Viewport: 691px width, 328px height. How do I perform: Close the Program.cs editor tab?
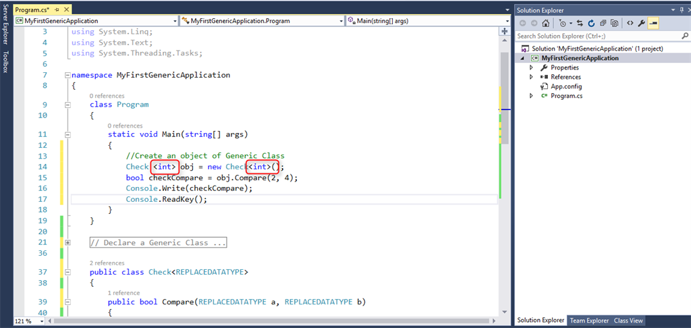click(x=66, y=9)
